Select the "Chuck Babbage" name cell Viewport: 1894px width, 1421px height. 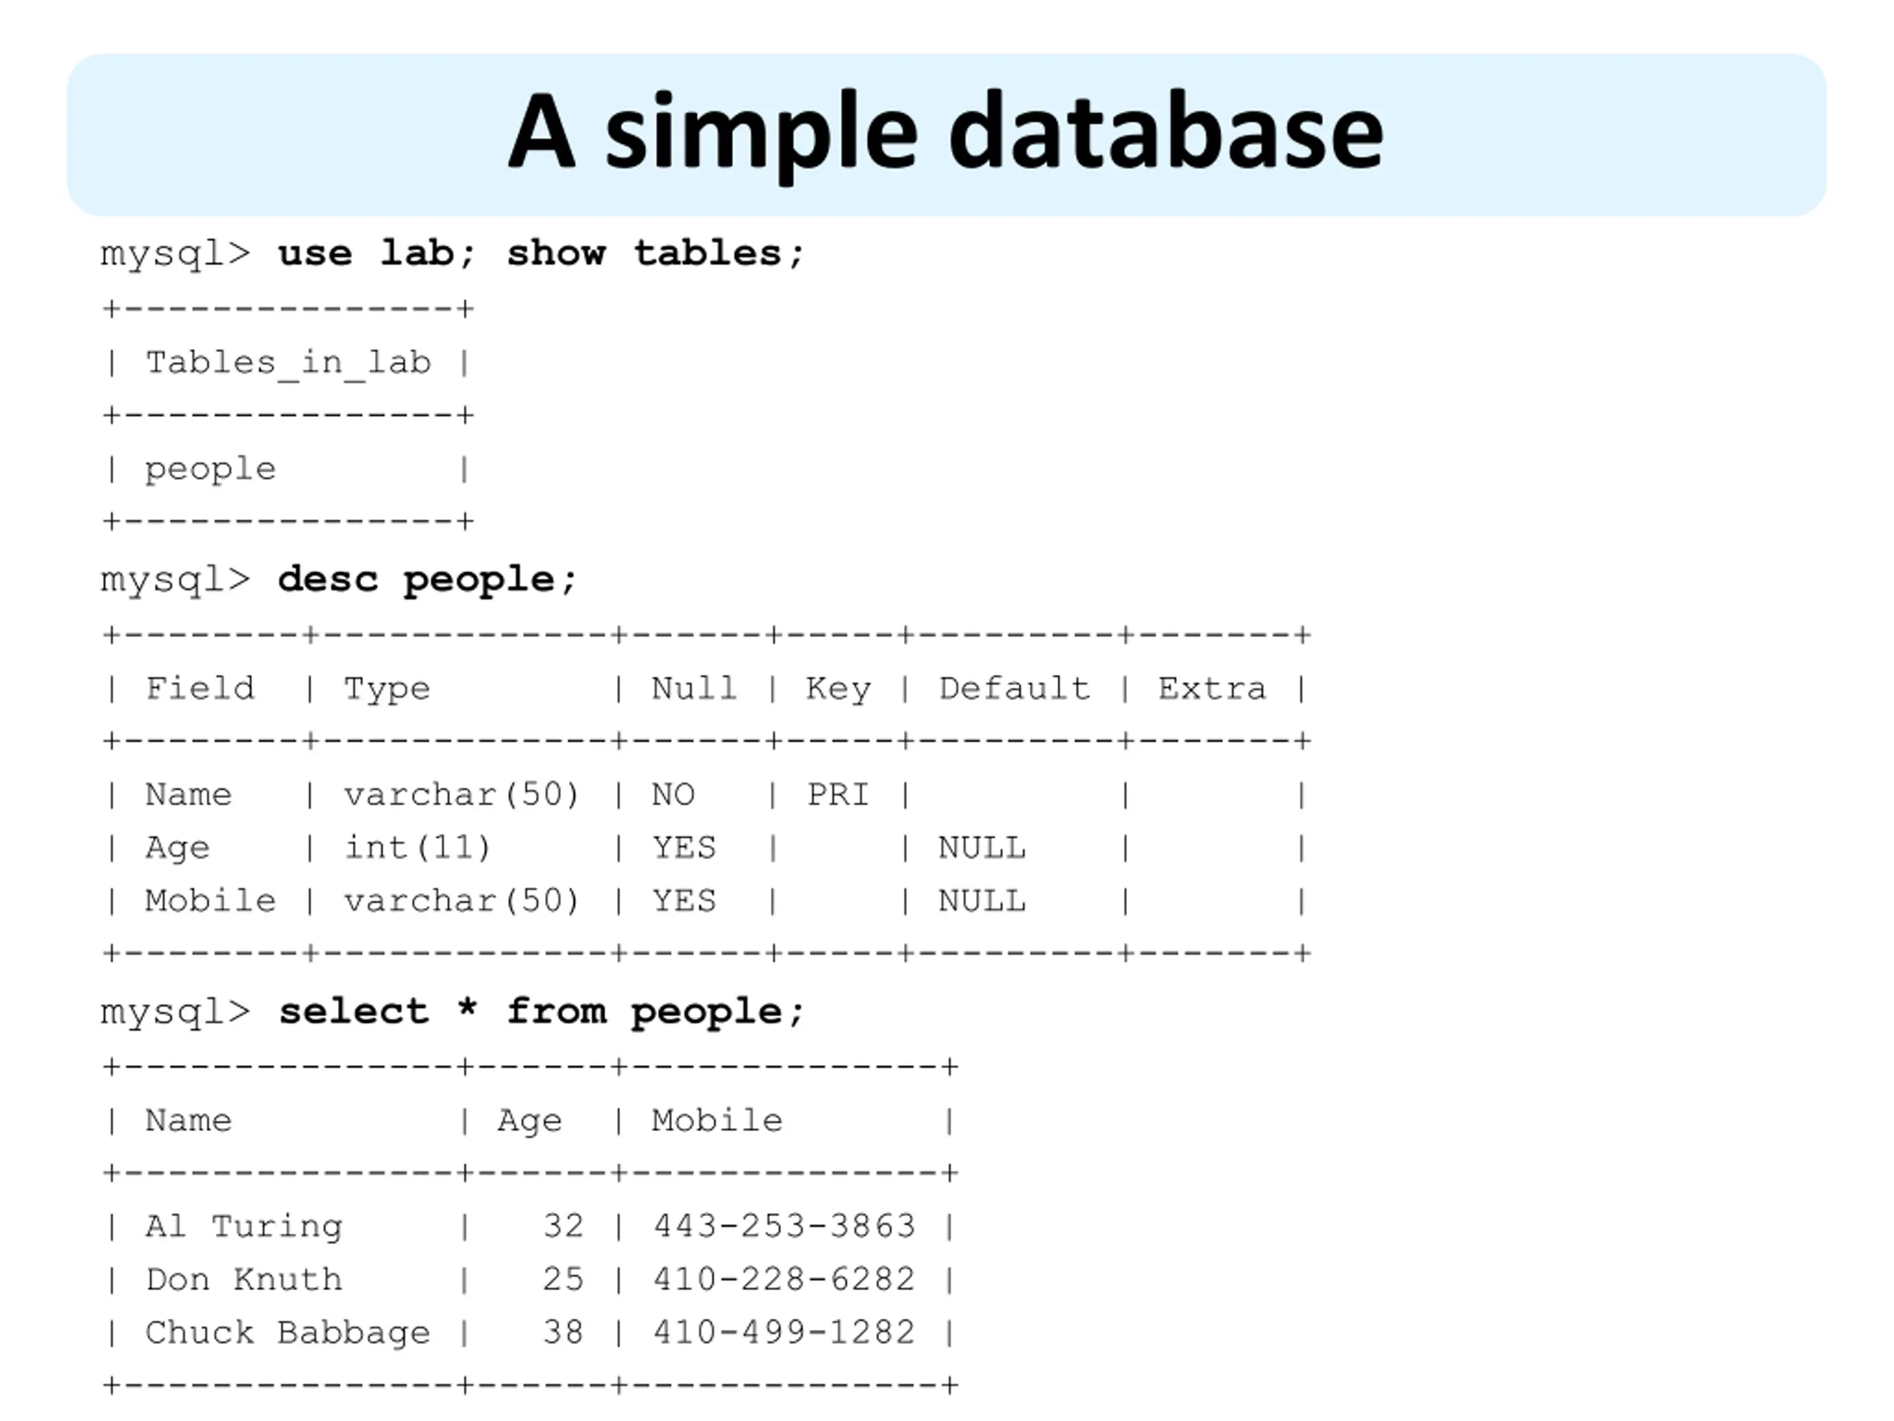288,1333
